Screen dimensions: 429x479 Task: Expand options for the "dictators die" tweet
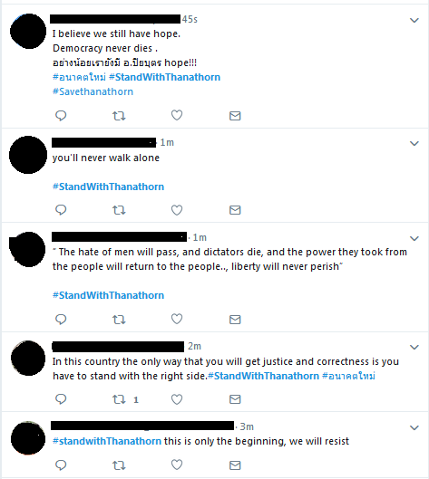point(414,238)
